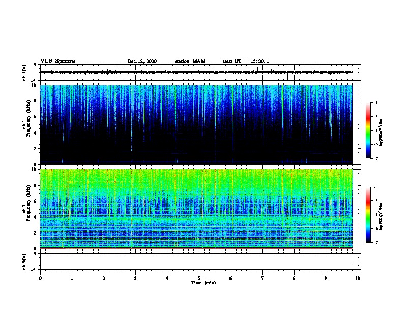Click the "4" kHz tick on ch.2 axis
The height and width of the screenshot is (312, 403).
pyautogui.click(x=35, y=217)
